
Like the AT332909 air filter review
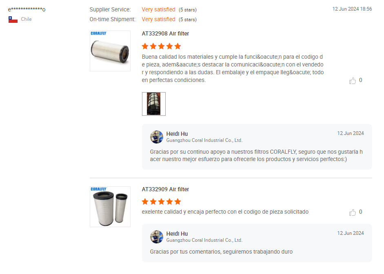[x=353, y=212]
